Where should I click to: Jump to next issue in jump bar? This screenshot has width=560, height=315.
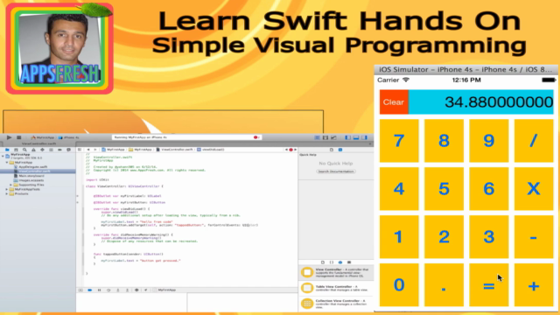pos(296,150)
